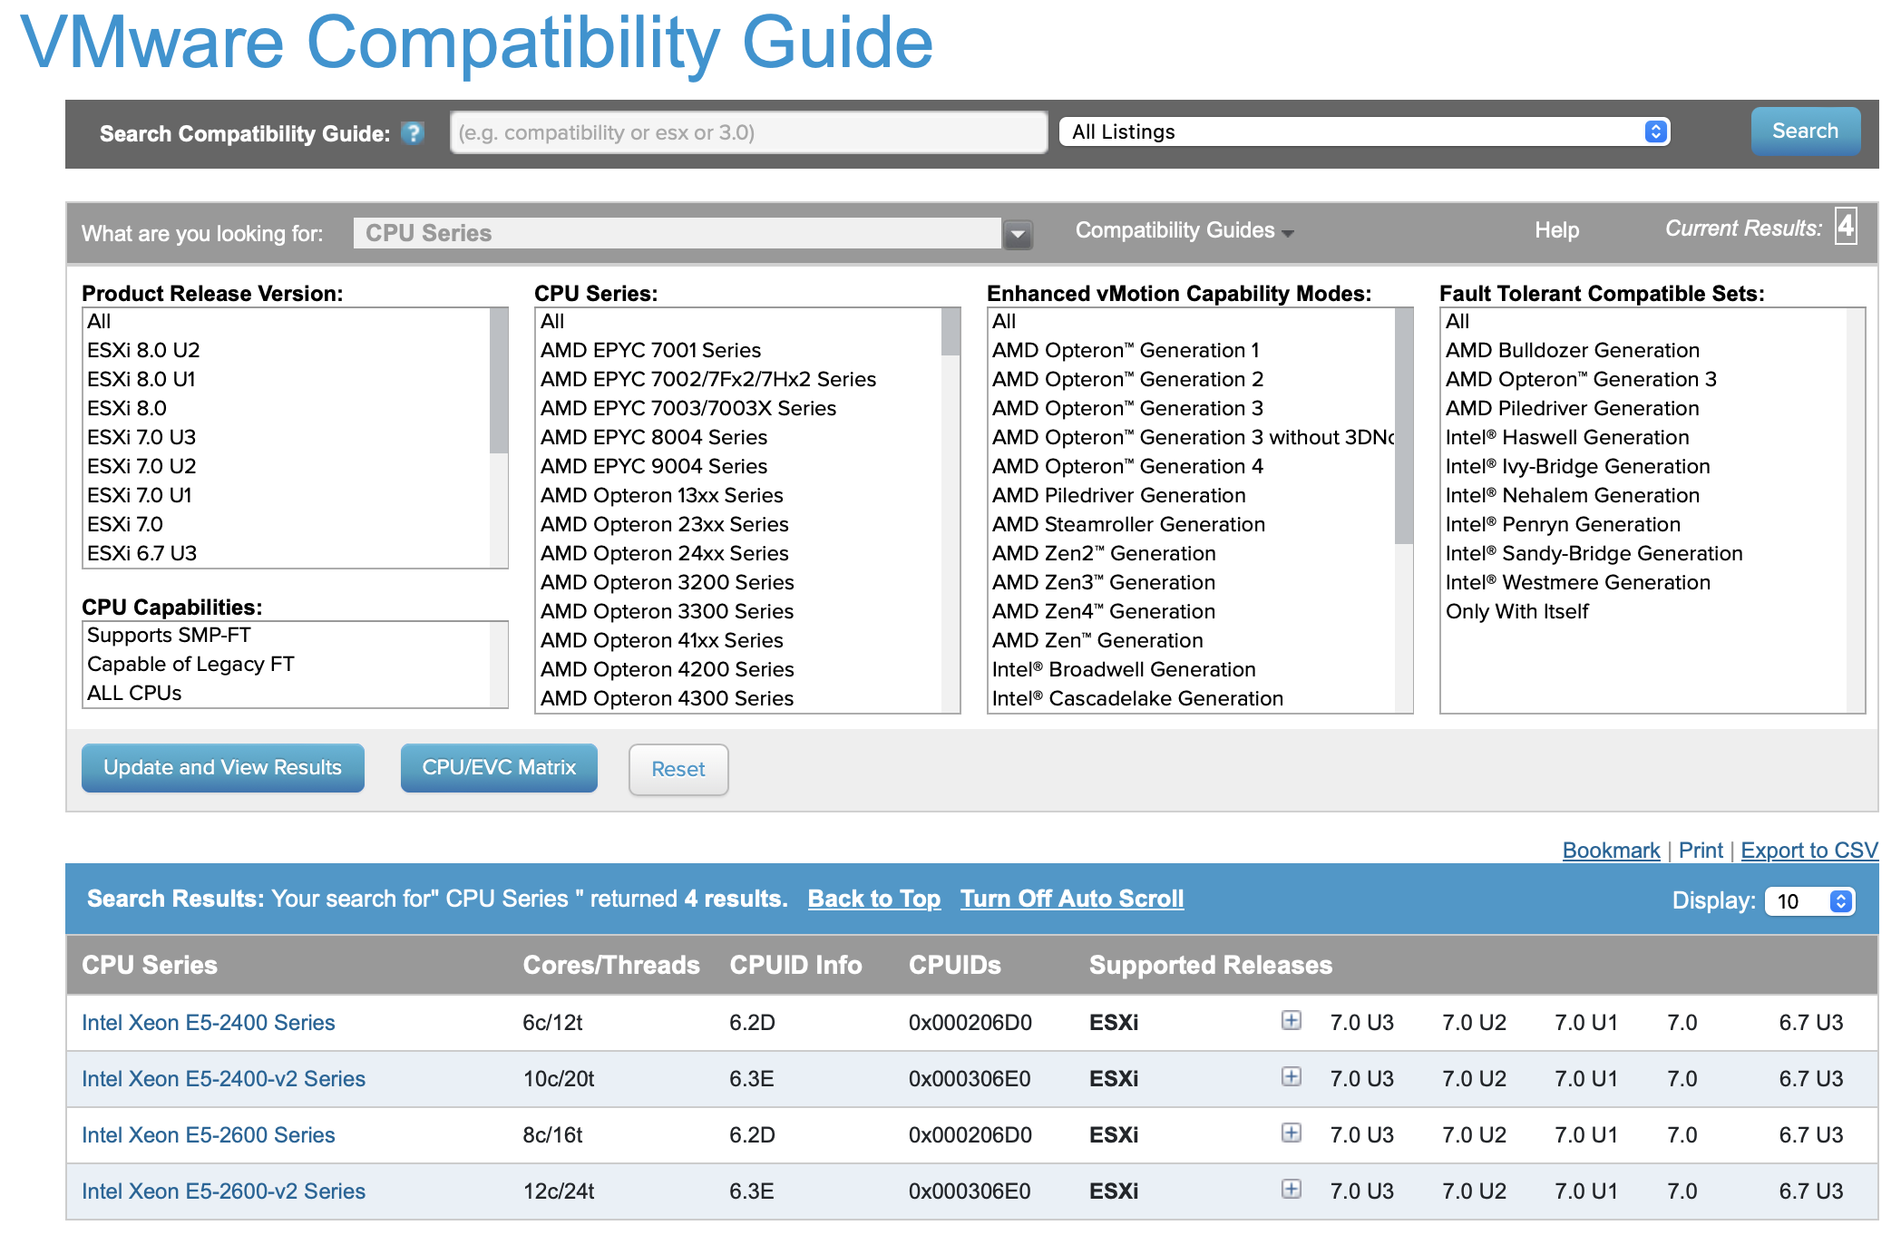1901x1235 pixels.
Task: Open the All Listings dropdown
Action: (x=1365, y=131)
